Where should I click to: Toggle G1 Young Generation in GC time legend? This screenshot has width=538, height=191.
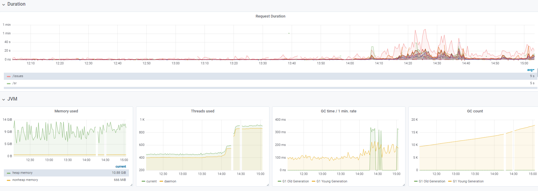point(332,182)
